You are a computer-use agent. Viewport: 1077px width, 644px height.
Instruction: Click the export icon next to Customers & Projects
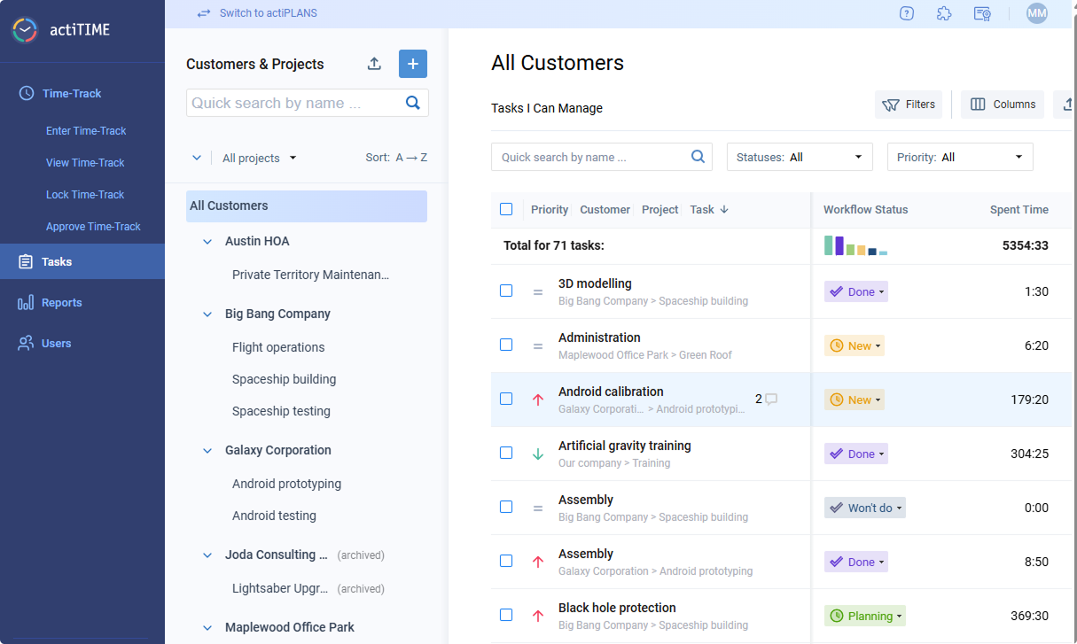[374, 64]
